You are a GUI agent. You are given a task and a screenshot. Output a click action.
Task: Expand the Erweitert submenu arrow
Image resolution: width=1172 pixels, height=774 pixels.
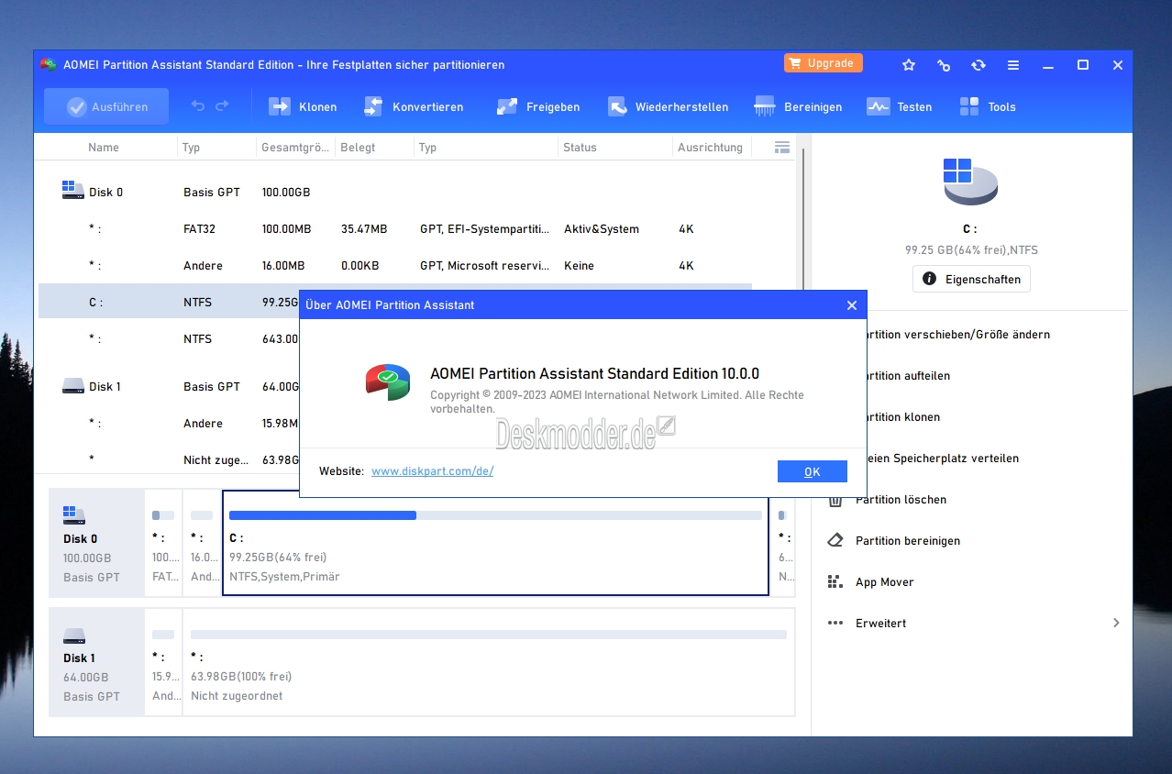tap(1116, 623)
